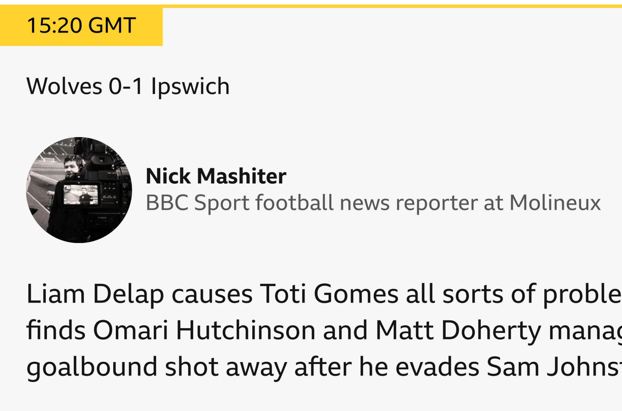
Task: Click the reporter role text mentioning Molineux
Action: click(x=373, y=203)
